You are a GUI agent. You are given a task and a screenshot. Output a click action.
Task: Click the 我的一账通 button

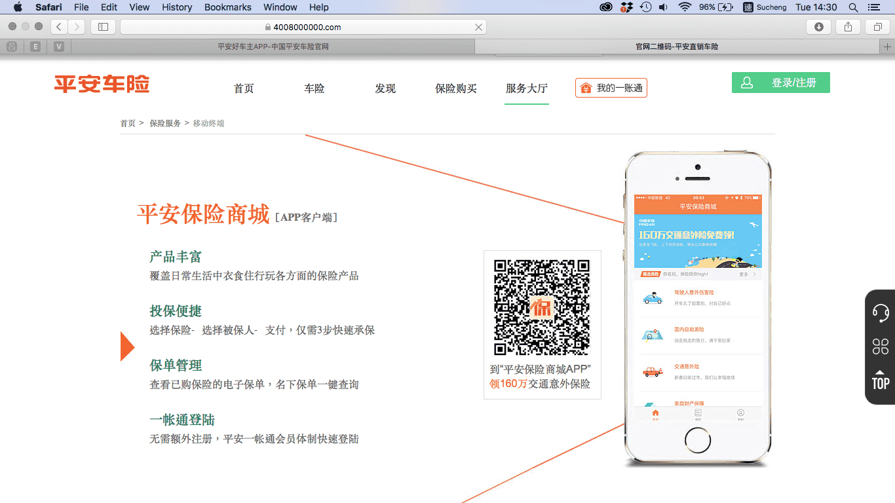(x=611, y=88)
